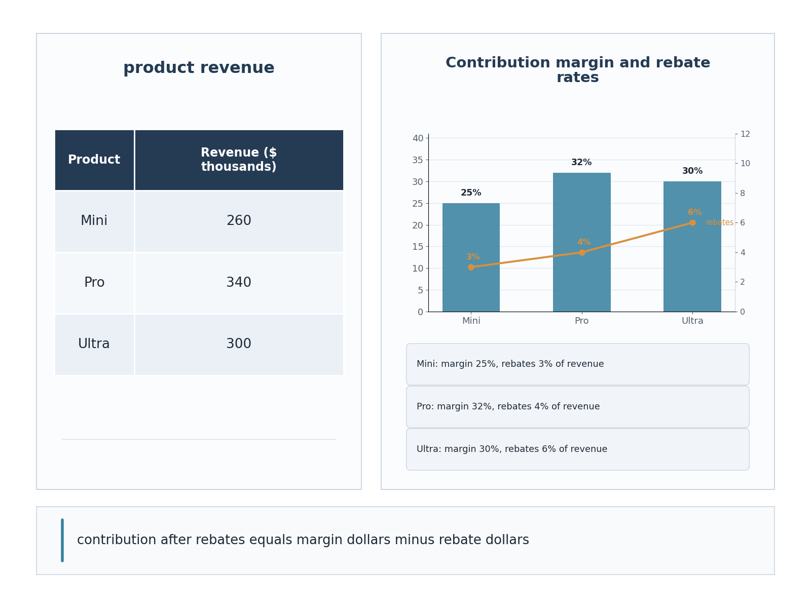The width and height of the screenshot is (811, 608).
Task: Click the 3% rebate data point marker
Action: pos(471,267)
